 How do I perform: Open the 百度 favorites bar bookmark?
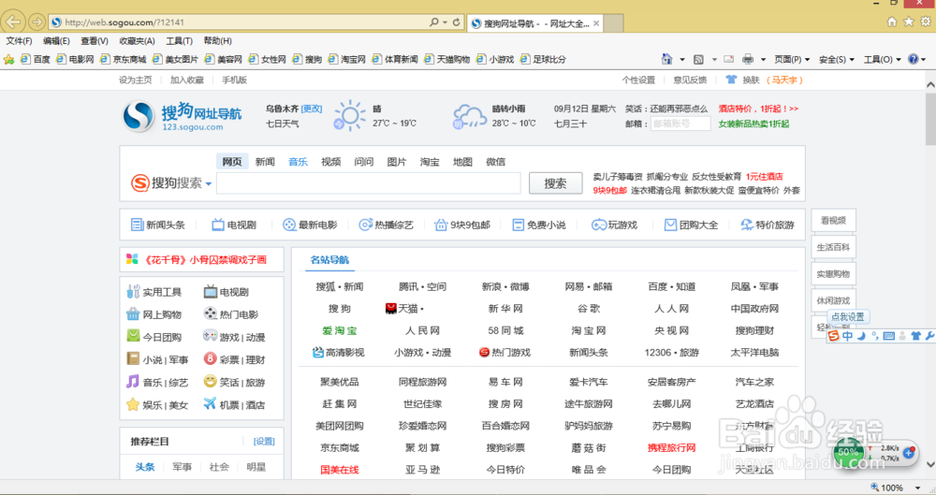coord(36,59)
